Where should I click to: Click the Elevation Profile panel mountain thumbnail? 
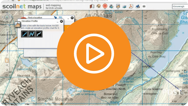point(17,25)
